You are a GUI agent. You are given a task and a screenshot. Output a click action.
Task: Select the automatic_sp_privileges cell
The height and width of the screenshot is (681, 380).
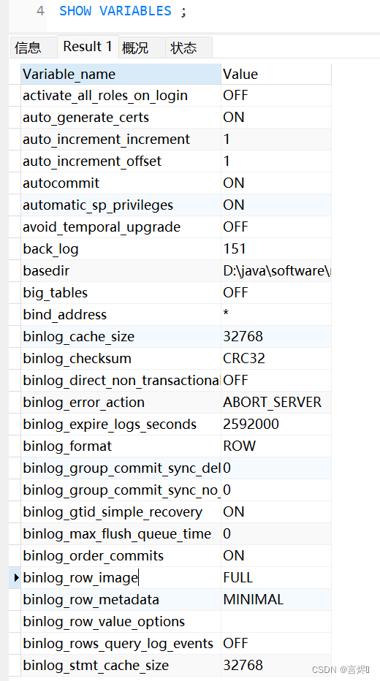121,205
